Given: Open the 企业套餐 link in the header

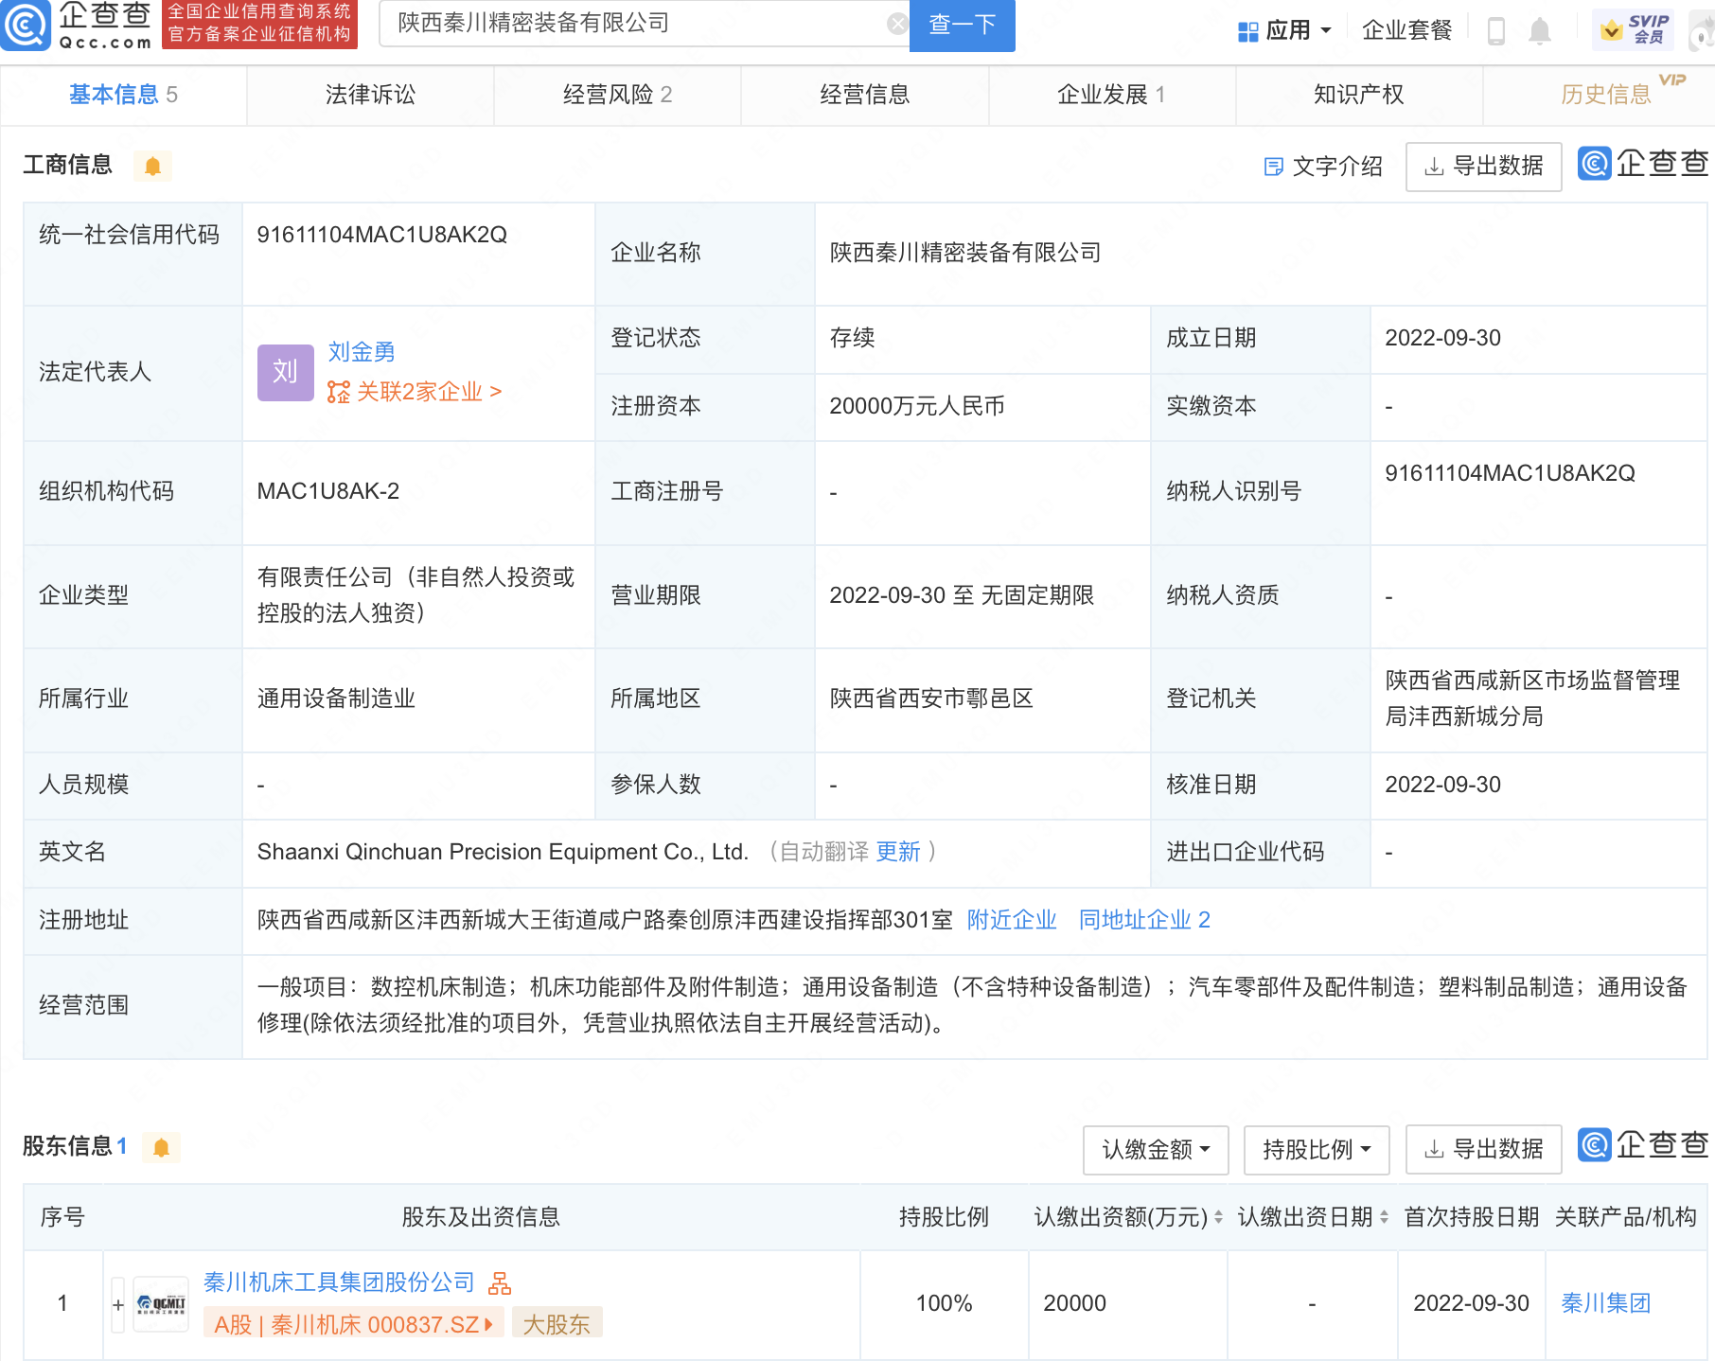Looking at the screenshot, I should (x=1406, y=31).
